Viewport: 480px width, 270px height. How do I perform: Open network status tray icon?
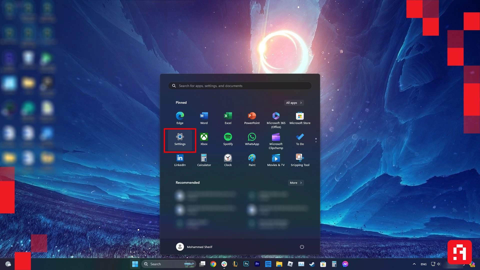click(x=433, y=264)
